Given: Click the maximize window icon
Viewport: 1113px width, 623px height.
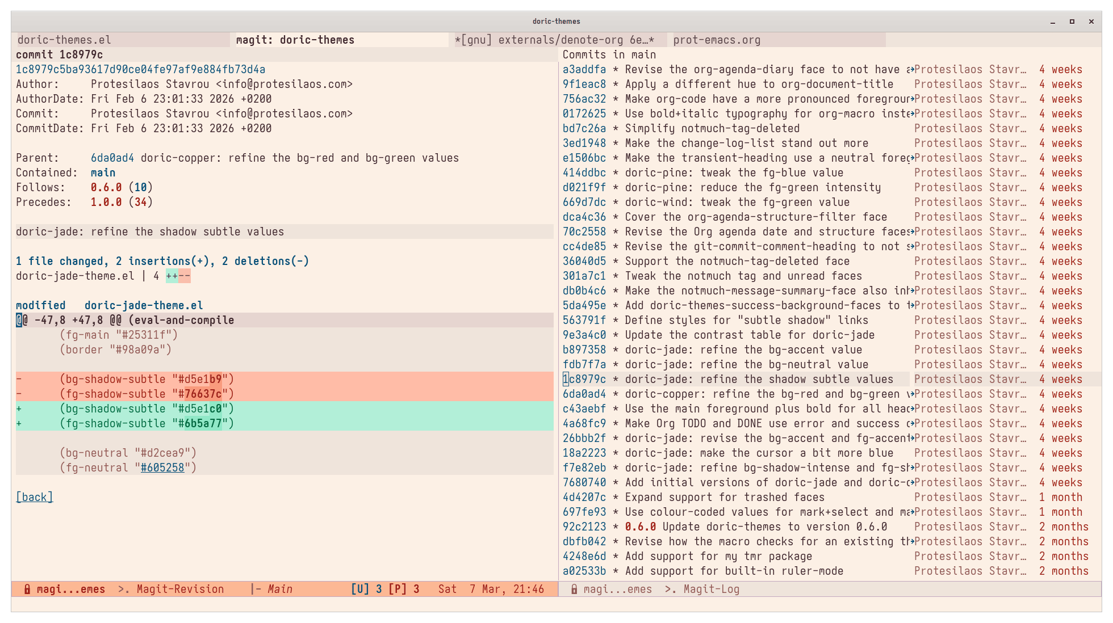Looking at the screenshot, I should pyautogui.click(x=1072, y=22).
